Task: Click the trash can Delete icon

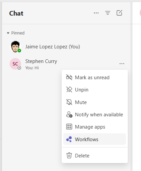Action: tap(69, 155)
